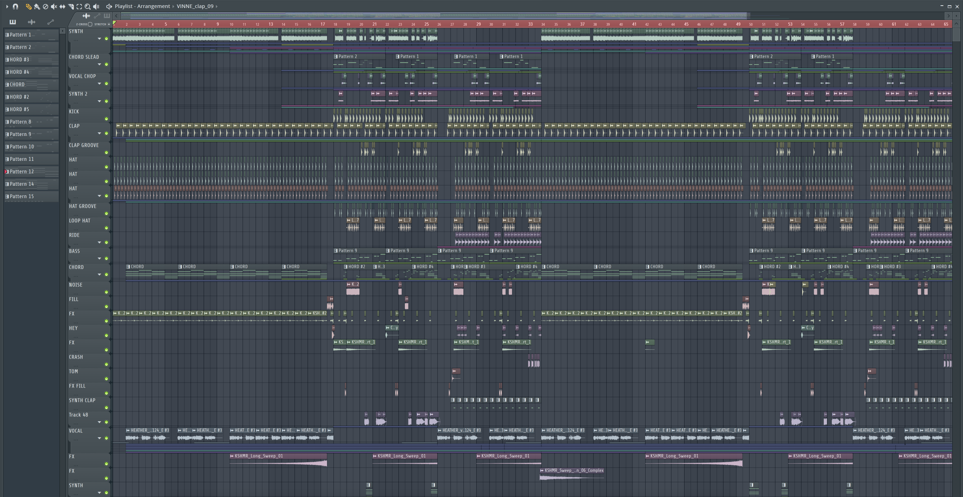Image resolution: width=963 pixels, height=497 pixels.
Task: Mute the CLAP GROOVE track
Action: (106, 153)
